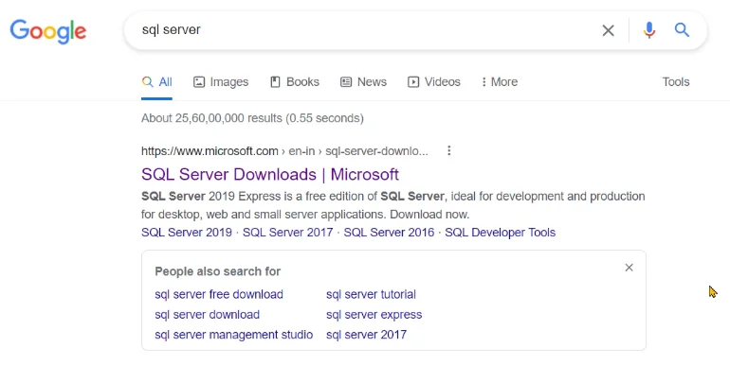This screenshot has width=730, height=365.
Task: Click the SQL Server 2019 Express description snippet
Action: (393, 205)
